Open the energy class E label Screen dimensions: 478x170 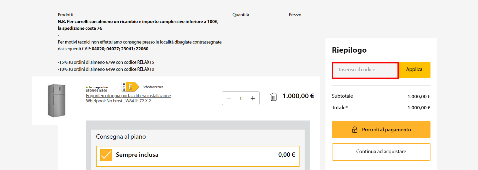pos(130,87)
